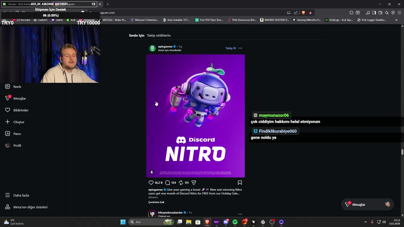Open the Free PSD Flyer Tem bookmark

[209, 20]
